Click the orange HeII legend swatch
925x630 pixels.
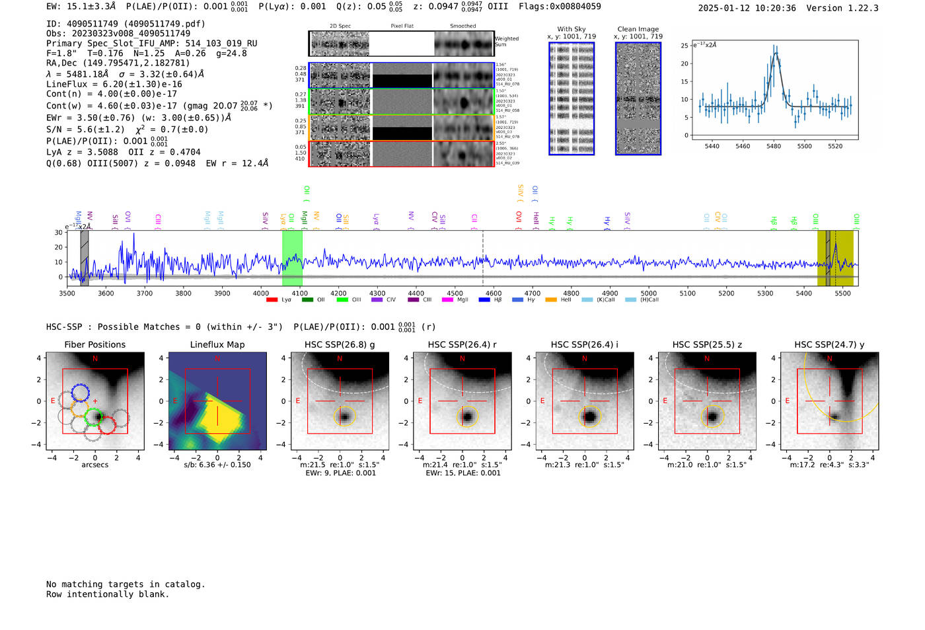pyautogui.click(x=551, y=300)
